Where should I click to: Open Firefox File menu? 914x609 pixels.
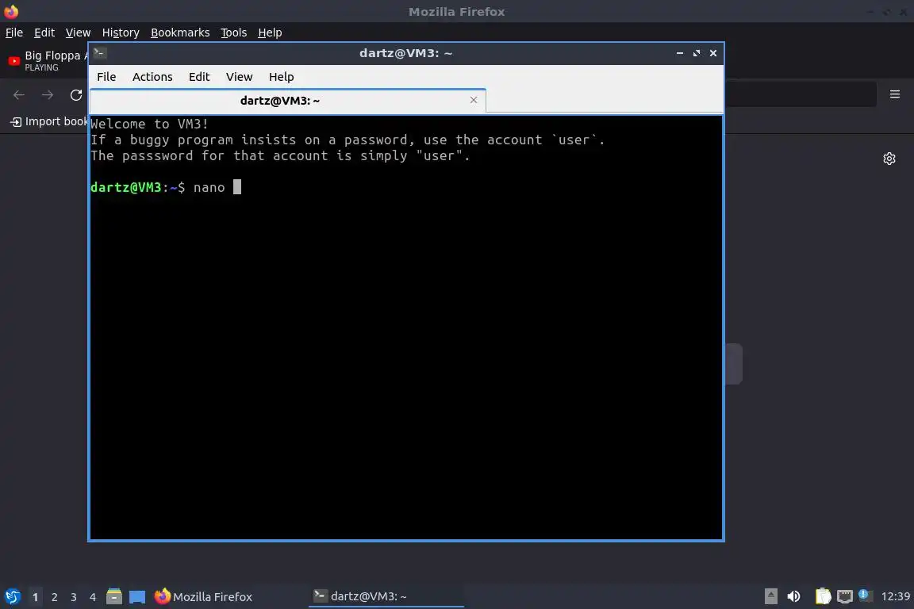[x=14, y=33]
